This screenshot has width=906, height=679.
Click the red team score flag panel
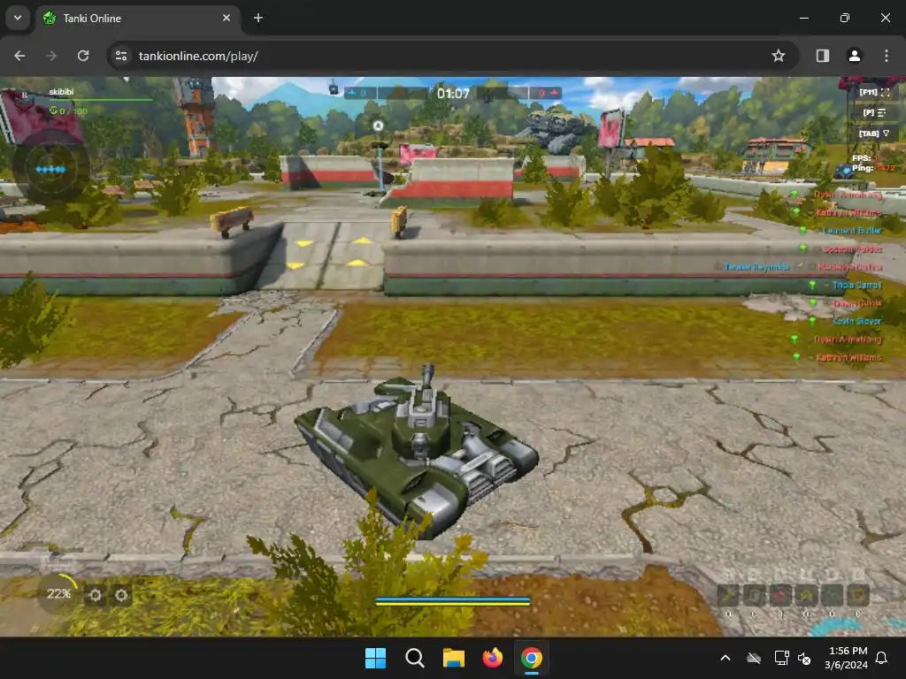point(545,93)
